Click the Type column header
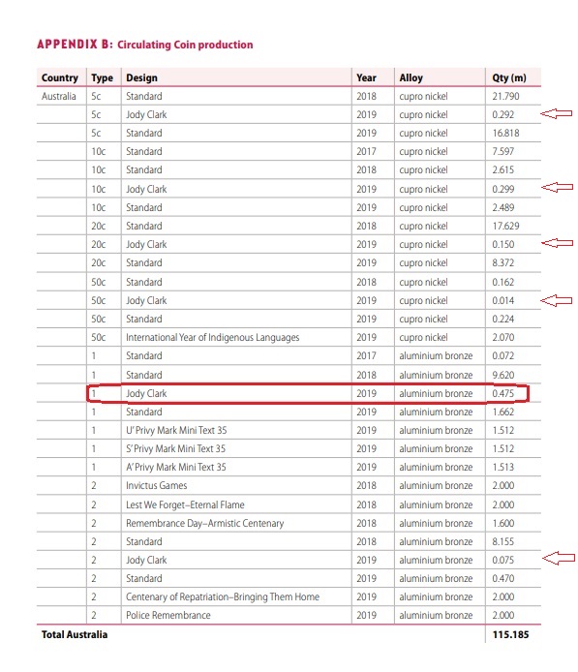The image size is (578, 672). point(102,78)
